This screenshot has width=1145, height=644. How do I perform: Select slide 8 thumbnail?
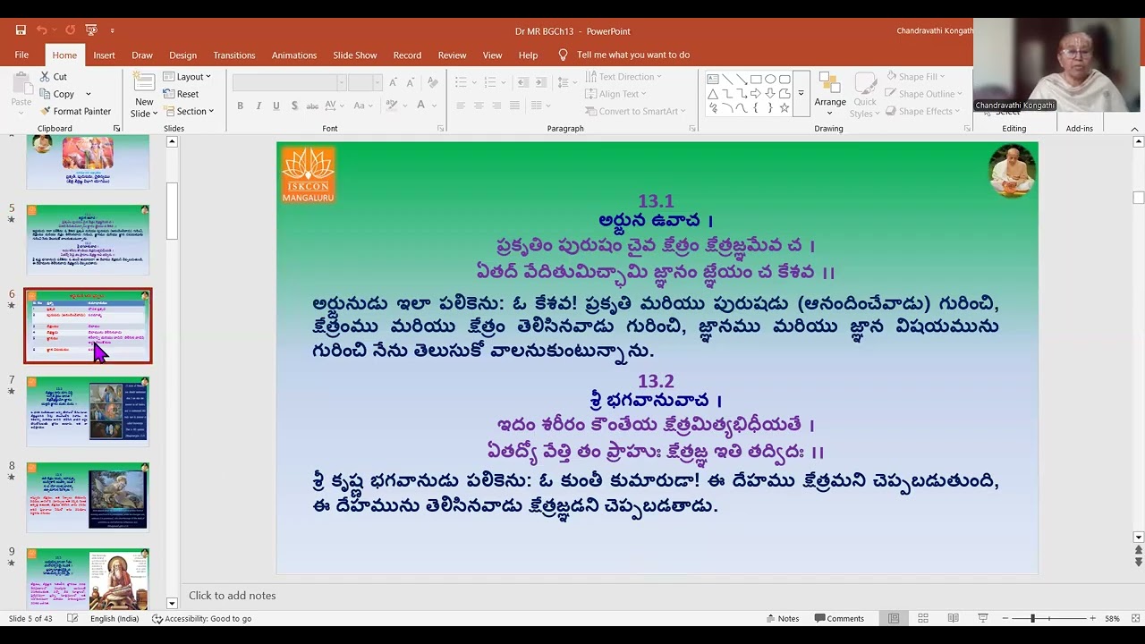(x=88, y=496)
